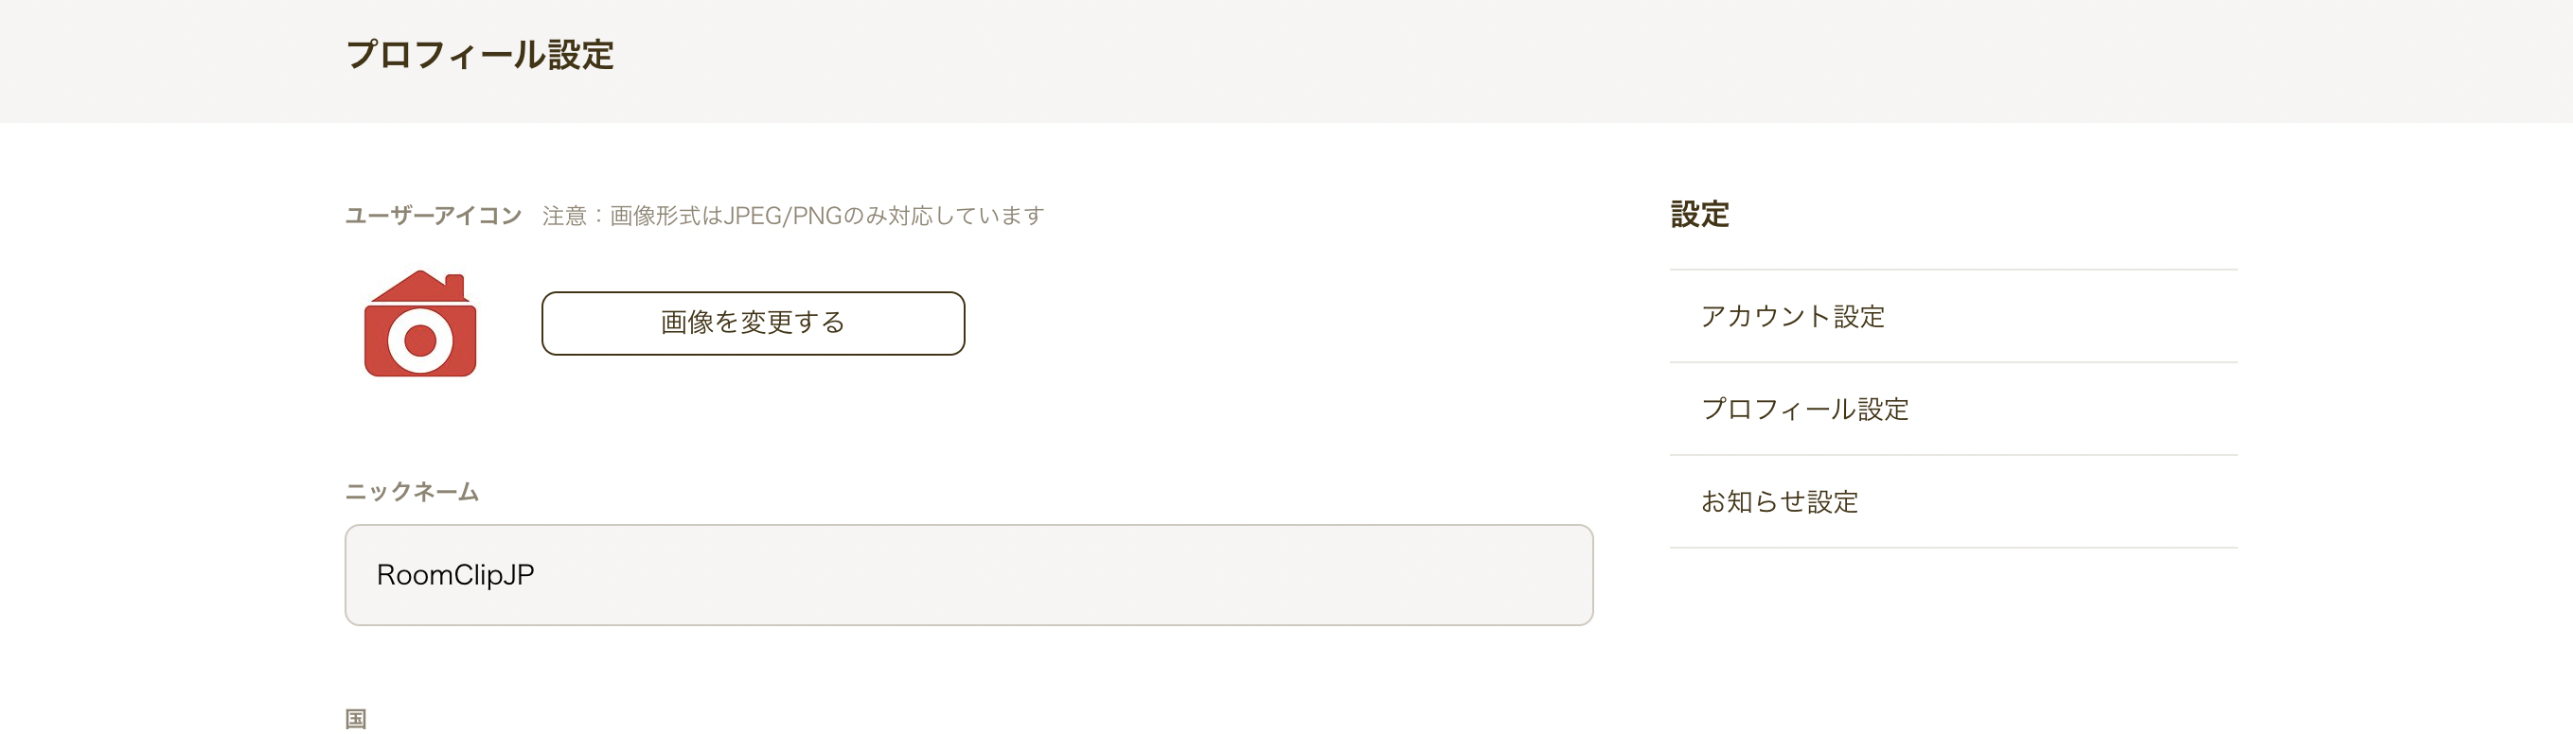The image size is (2573, 734).
Task: Click the プロフィール設定 page heading
Action: click(479, 55)
